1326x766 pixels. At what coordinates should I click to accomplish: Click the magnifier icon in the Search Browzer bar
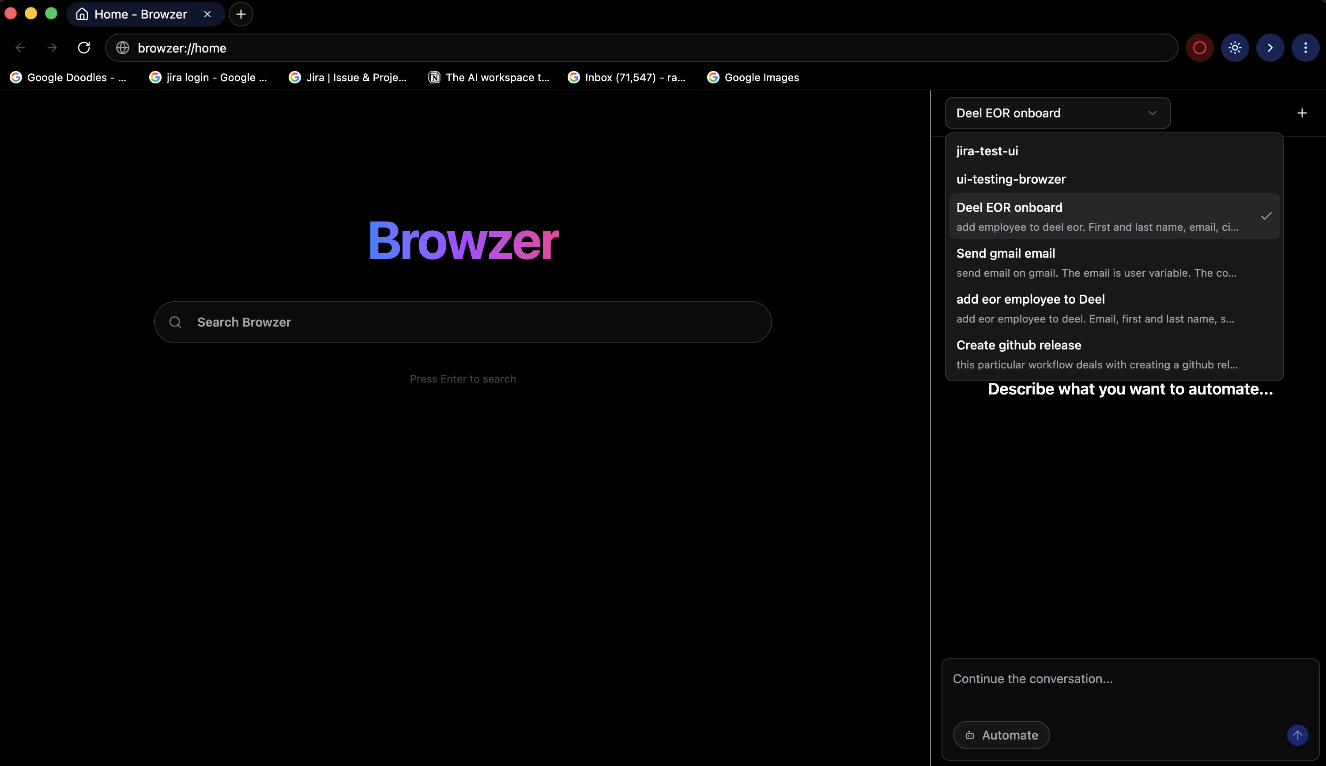click(x=175, y=321)
